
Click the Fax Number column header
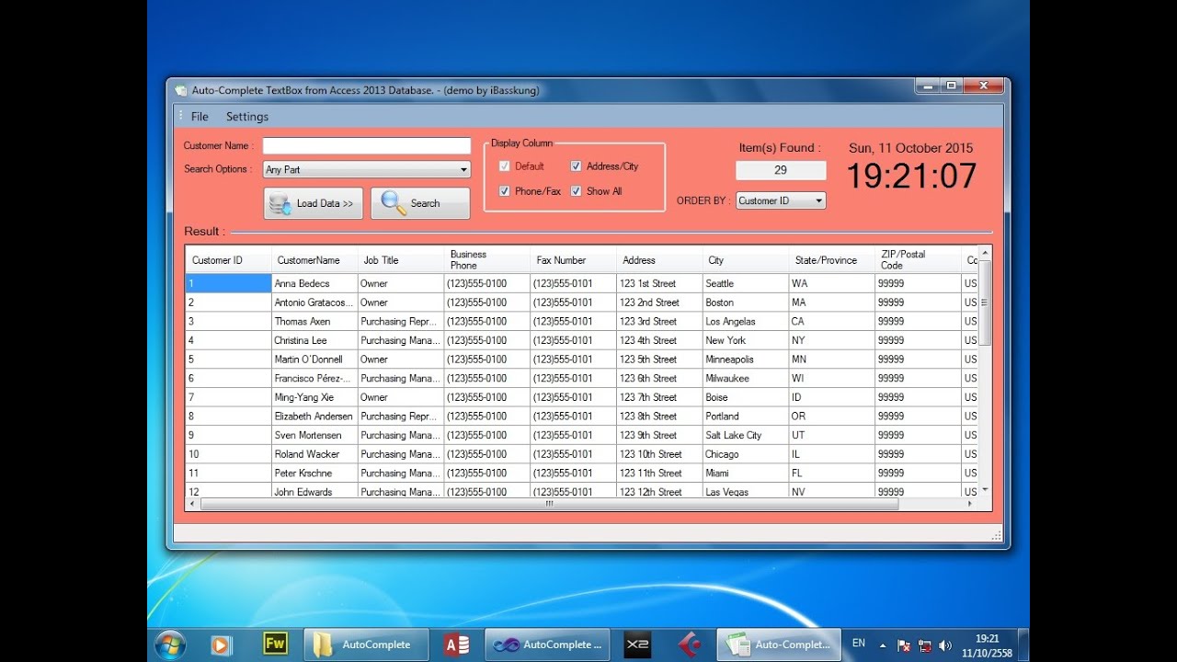(574, 260)
